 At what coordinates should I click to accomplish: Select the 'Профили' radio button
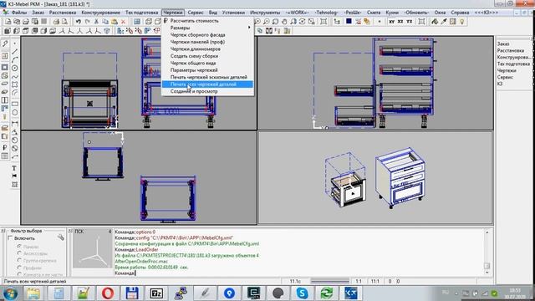click(19, 268)
